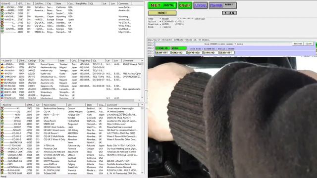
Task: Sort node list by Freq(MHz) column header
Action: click(85, 60)
